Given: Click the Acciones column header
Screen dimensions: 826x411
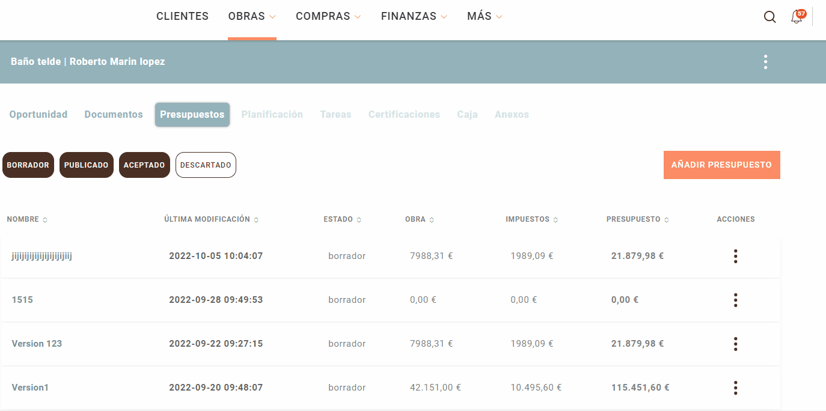Looking at the screenshot, I should tap(736, 219).
